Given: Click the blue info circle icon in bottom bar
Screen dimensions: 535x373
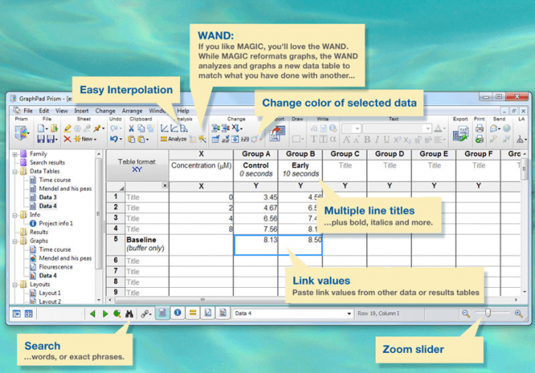Looking at the screenshot, I should (x=178, y=313).
